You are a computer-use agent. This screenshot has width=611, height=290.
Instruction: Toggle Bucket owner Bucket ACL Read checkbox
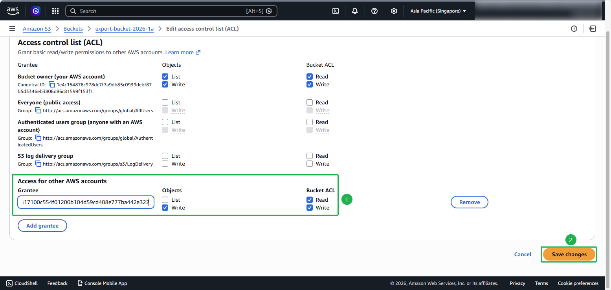click(310, 77)
